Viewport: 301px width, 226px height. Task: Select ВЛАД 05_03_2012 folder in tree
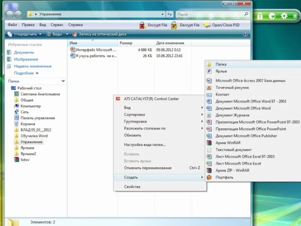point(36,130)
